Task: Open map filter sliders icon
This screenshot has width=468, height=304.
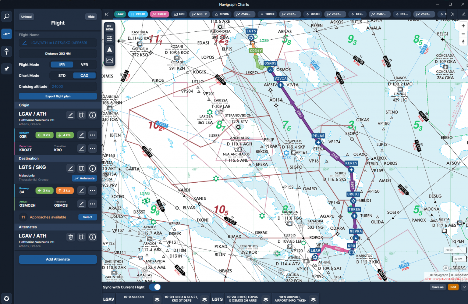Action: click(109, 39)
